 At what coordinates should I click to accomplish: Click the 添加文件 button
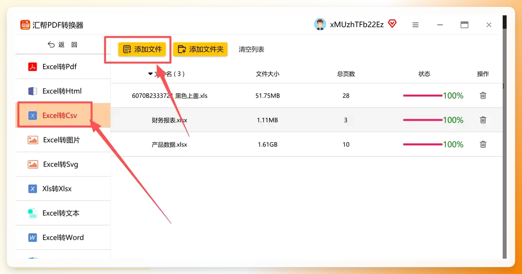click(x=142, y=50)
